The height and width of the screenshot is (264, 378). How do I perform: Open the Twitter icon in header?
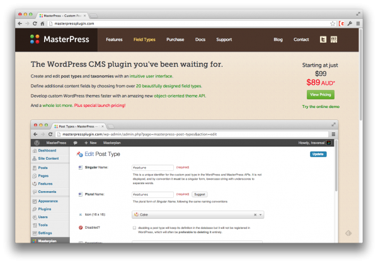[323, 40]
